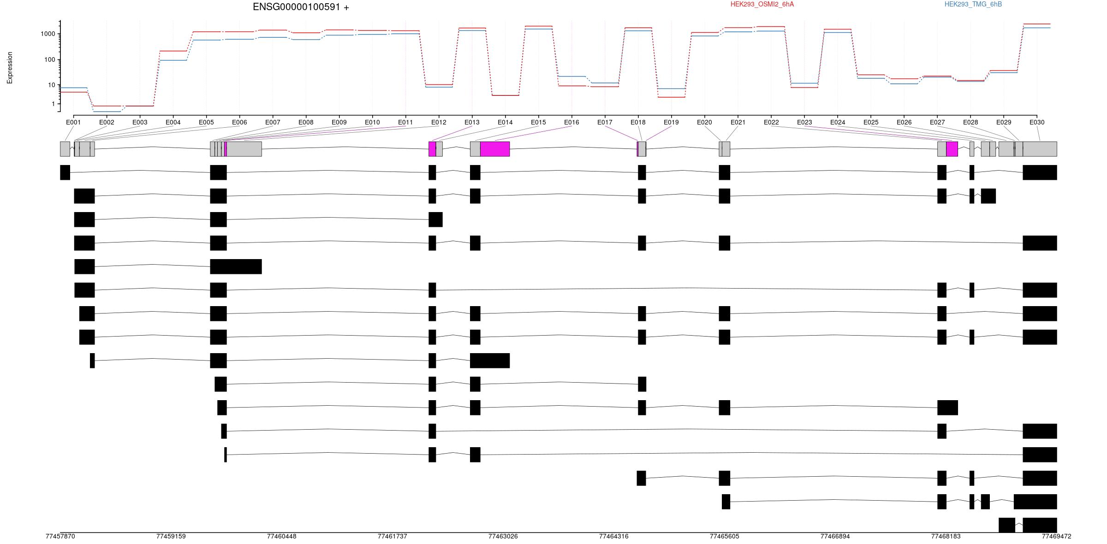
Task: Click exon label E025
Action: [x=871, y=122]
